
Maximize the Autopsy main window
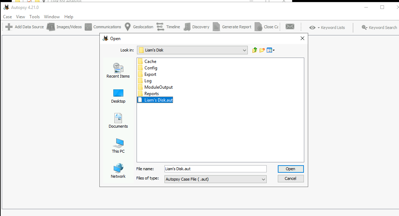(382, 8)
